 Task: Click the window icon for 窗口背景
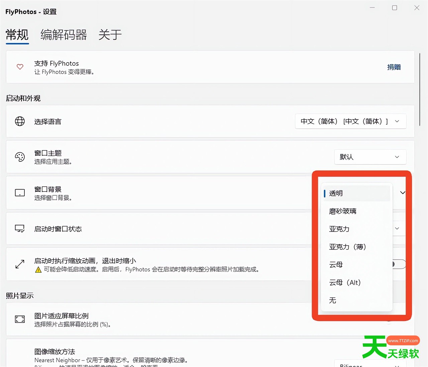coord(20,193)
